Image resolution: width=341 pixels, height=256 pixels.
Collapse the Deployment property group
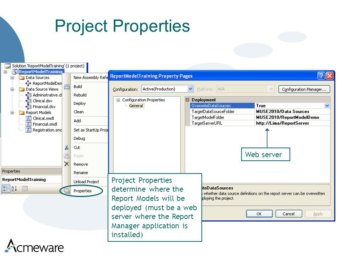click(x=188, y=100)
